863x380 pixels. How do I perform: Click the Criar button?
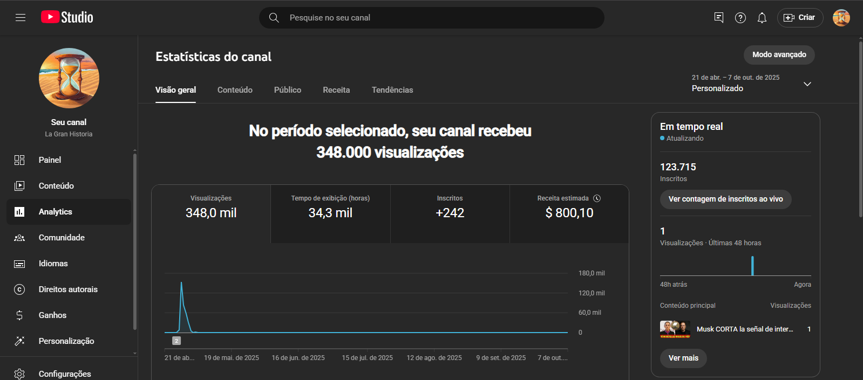[800, 18]
